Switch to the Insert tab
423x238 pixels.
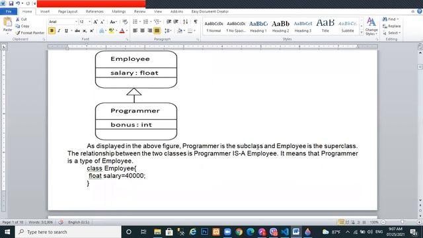(45, 11)
